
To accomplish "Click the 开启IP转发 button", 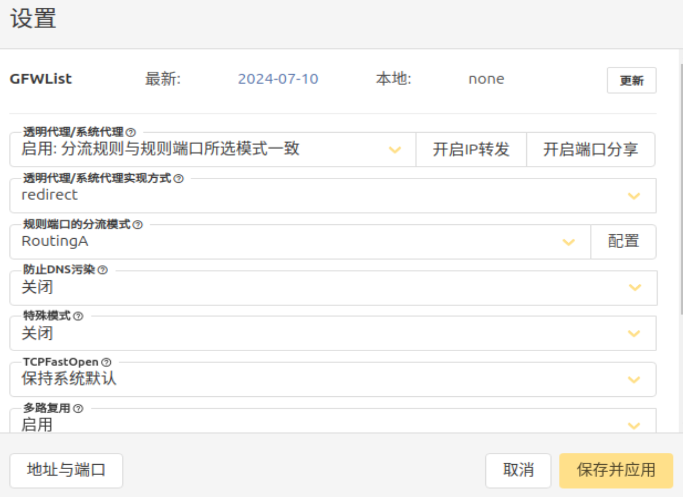I will point(471,149).
